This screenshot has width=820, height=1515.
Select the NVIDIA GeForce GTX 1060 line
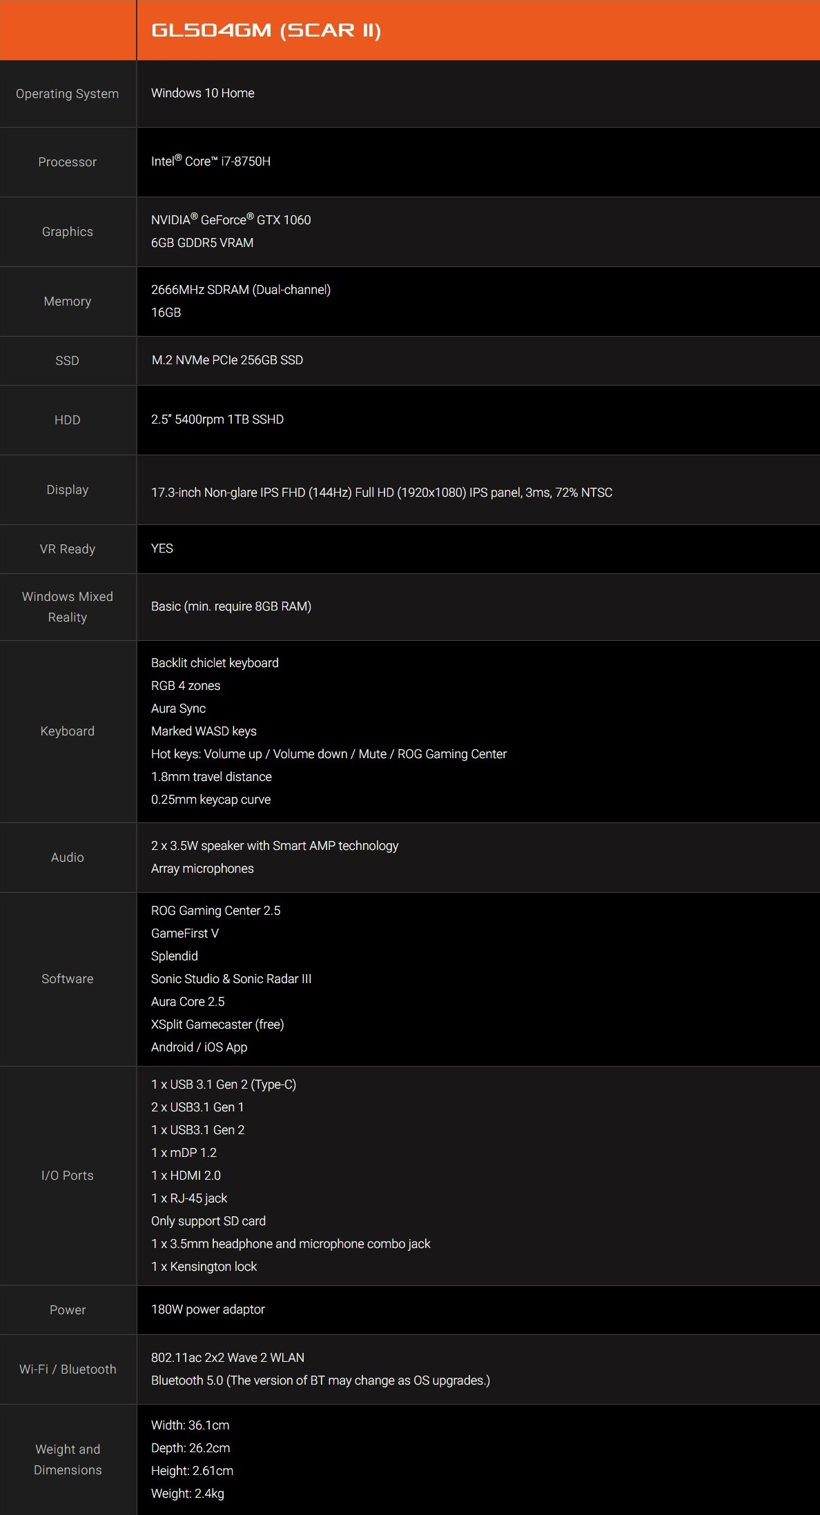(231, 220)
